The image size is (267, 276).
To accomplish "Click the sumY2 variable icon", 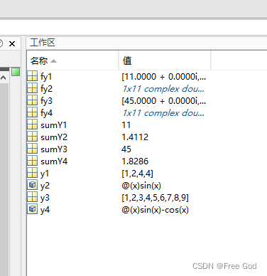I will [x=32, y=137].
